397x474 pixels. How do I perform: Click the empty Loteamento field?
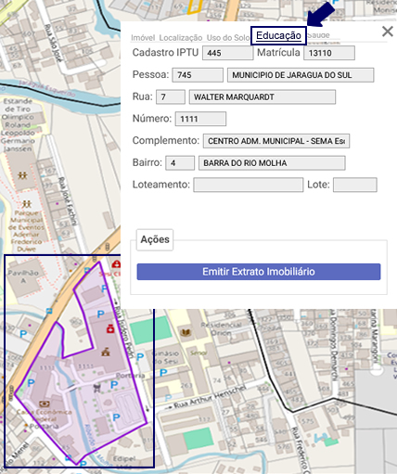[x=249, y=185]
